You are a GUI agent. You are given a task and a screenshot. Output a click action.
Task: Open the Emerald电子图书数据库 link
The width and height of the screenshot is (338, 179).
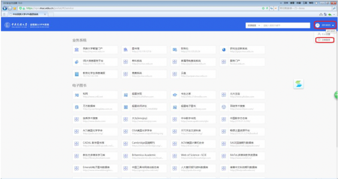(x=95, y=168)
